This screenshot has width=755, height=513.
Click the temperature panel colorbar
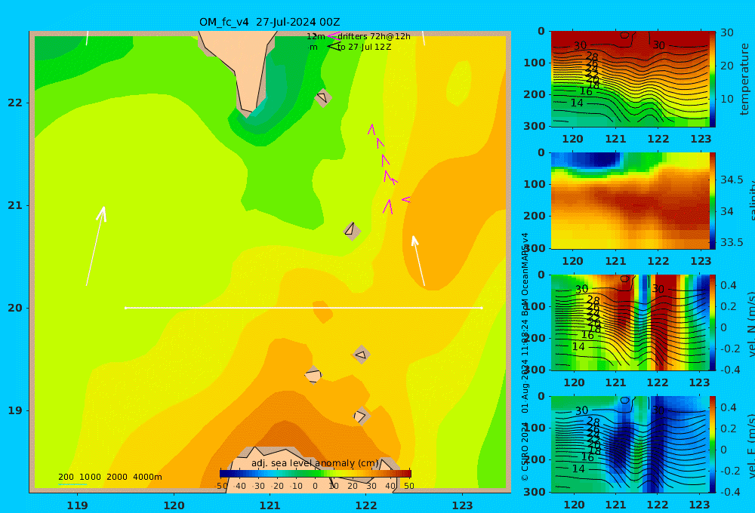coord(713,79)
